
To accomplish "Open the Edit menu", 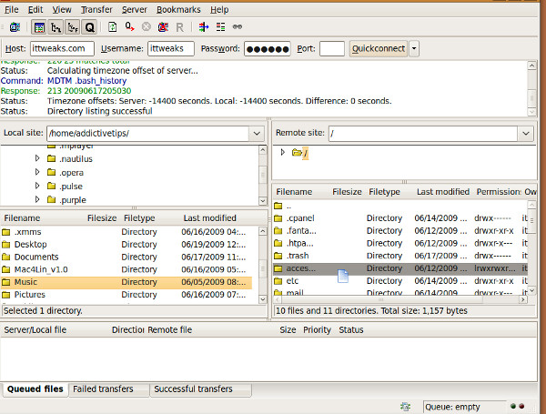I will [x=35, y=10].
